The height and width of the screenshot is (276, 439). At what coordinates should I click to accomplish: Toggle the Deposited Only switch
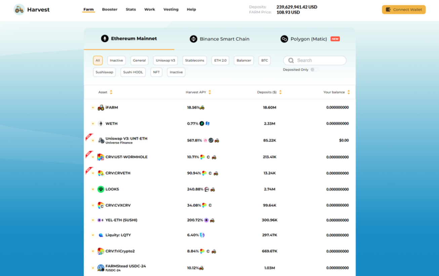pyautogui.click(x=314, y=70)
